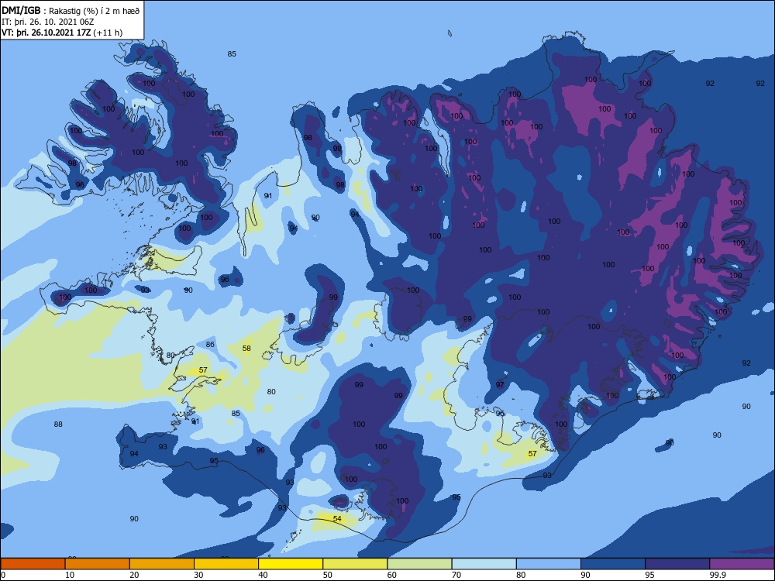Click the '58' humidity value on the map
Screen dimensions: 775x581
(x=246, y=349)
